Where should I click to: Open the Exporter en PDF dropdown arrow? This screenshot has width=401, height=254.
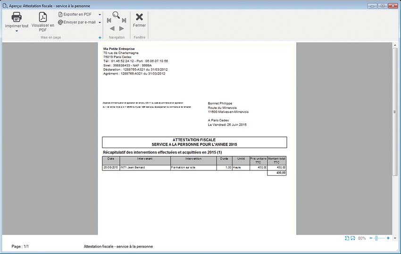[100, 14]
